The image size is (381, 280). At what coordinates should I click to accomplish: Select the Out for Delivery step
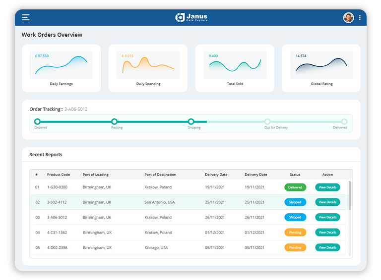pyautogui.click(x=267, y=121)
